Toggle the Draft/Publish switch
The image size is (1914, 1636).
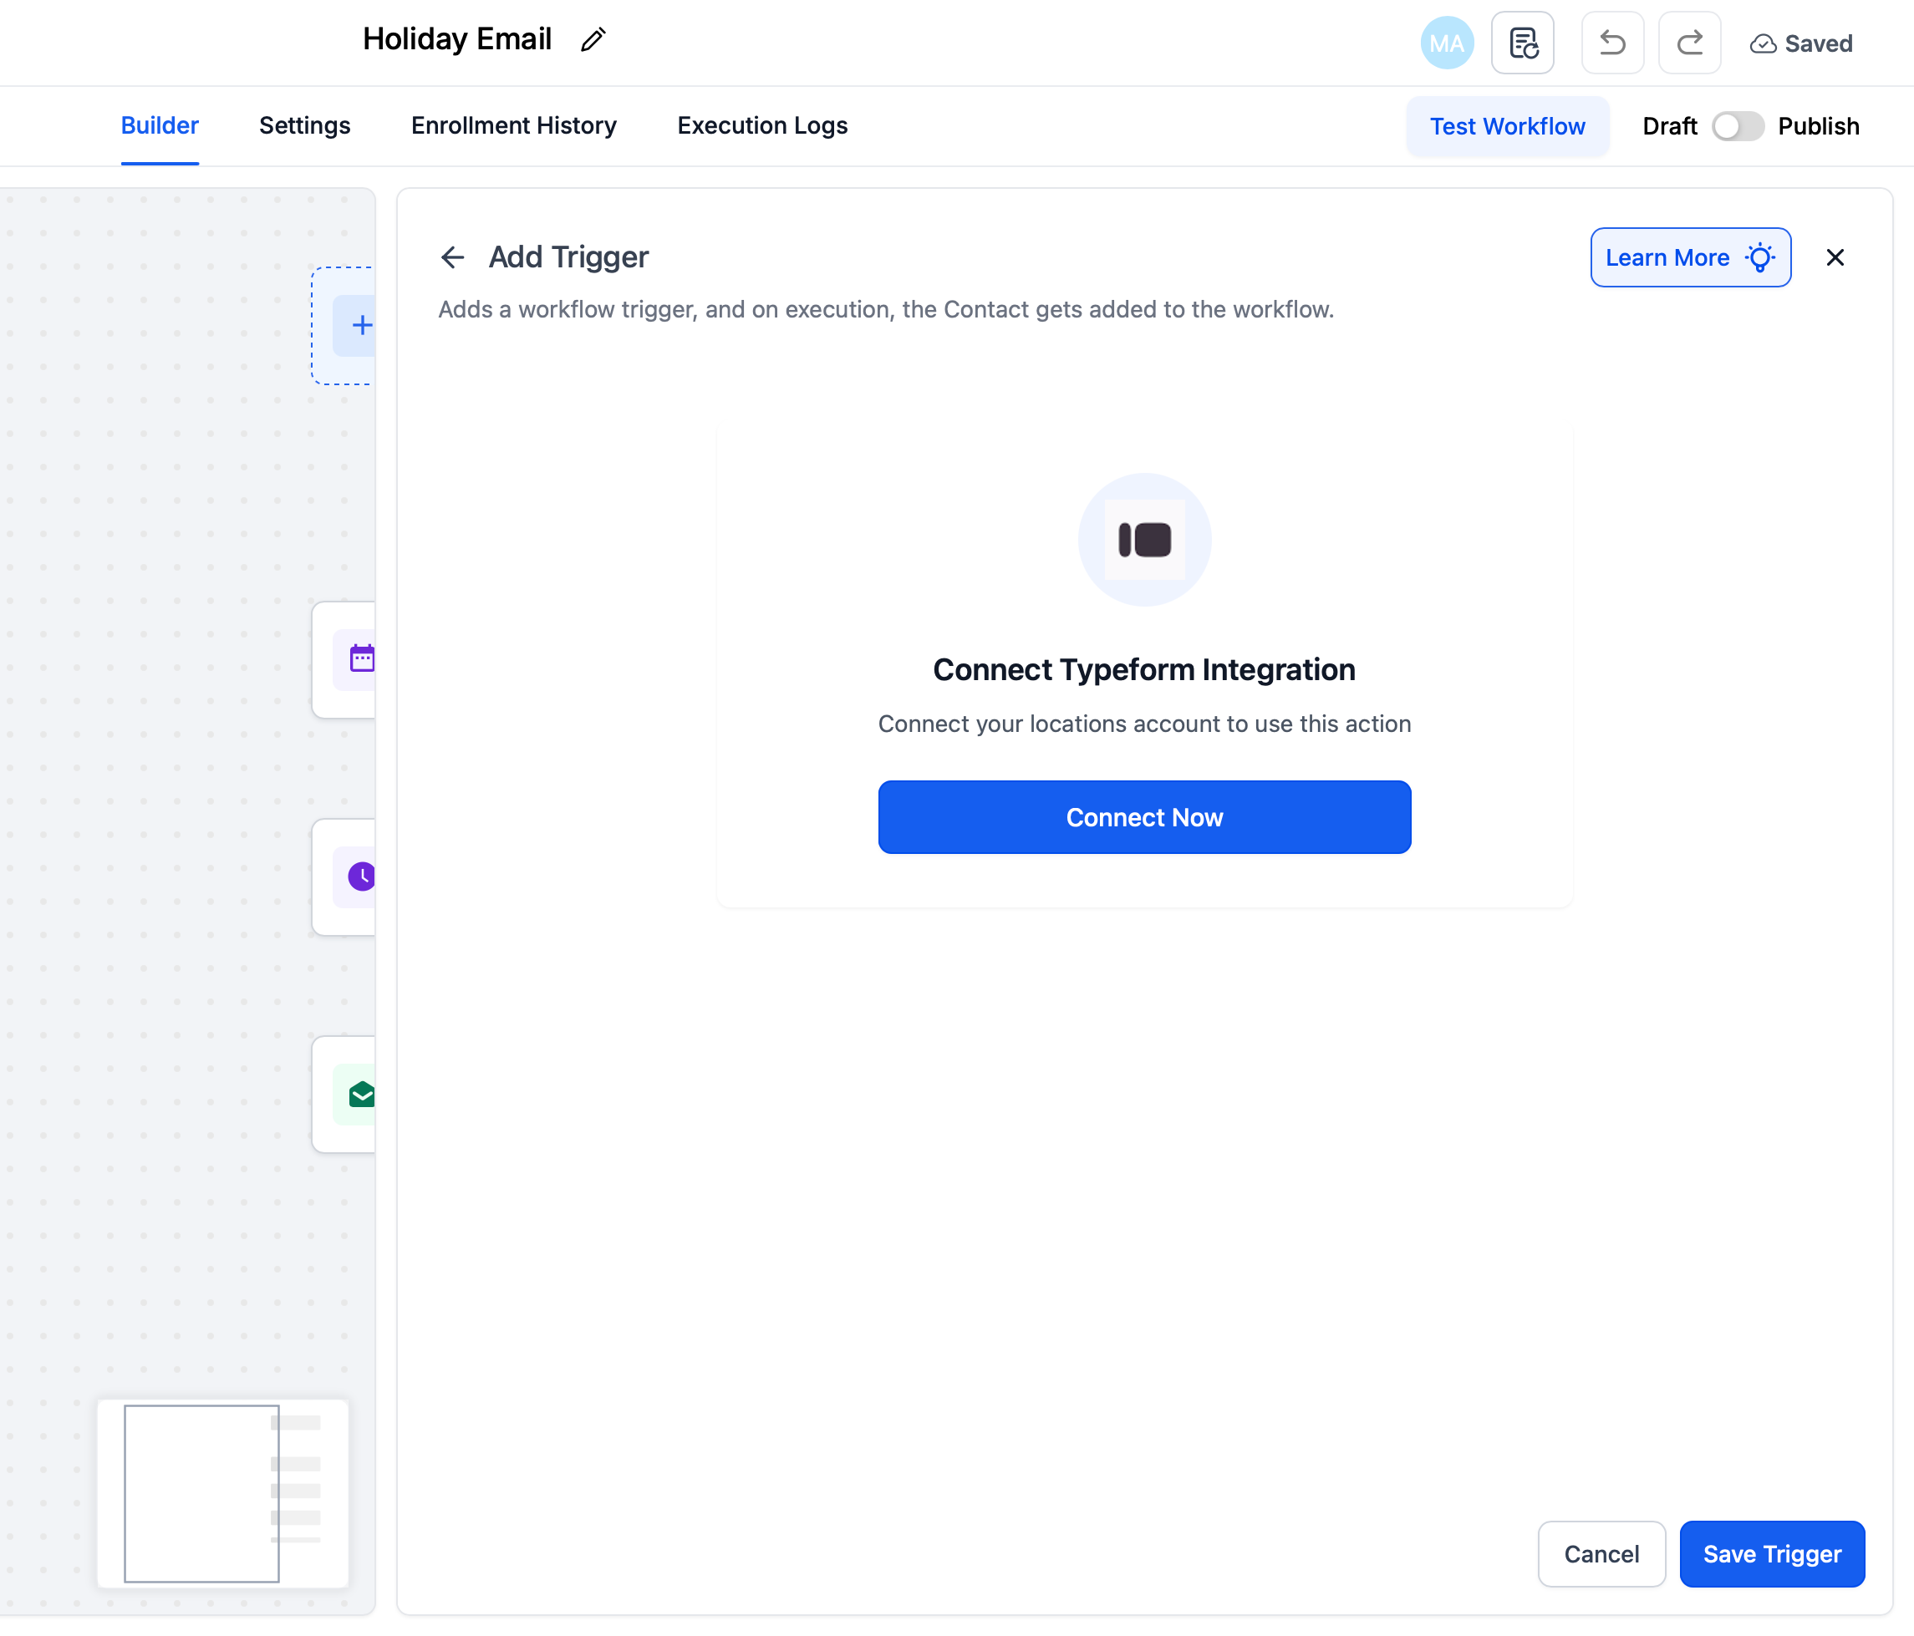[x=1737, y=126]
